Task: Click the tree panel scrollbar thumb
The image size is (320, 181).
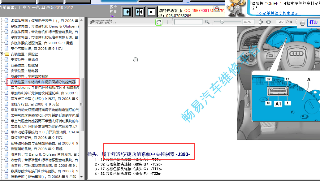Action: tap(81, 104)
